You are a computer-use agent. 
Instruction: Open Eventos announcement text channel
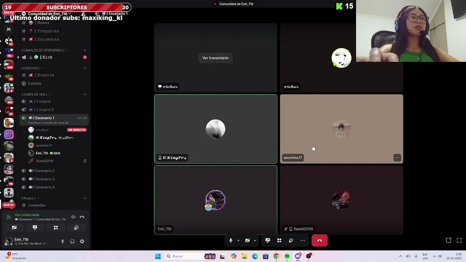point(54,75)
